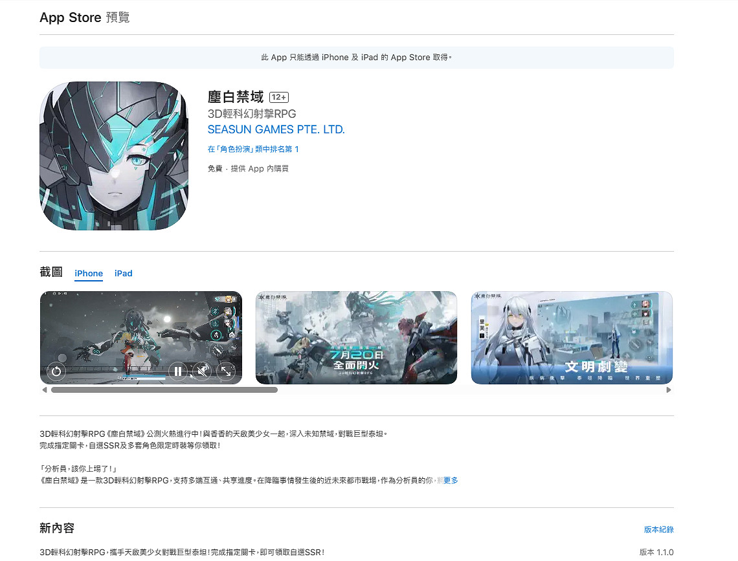The height and width of the screenshot is (561, 738).
Task: Expand description with 更多 link
Action: pos(451,480)
